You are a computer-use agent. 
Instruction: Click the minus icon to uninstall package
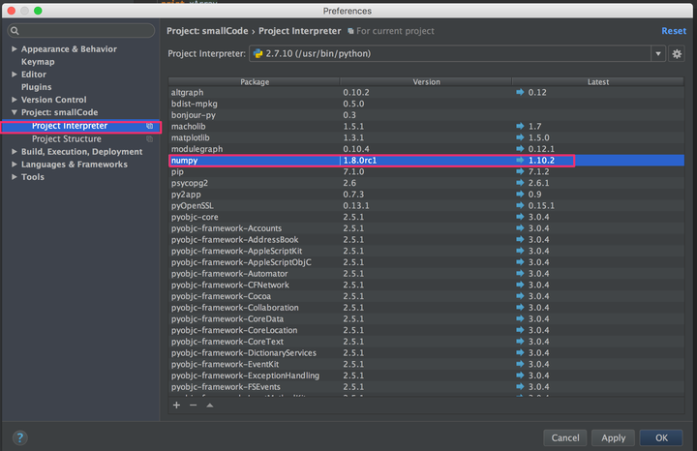[x=193, y=406]
